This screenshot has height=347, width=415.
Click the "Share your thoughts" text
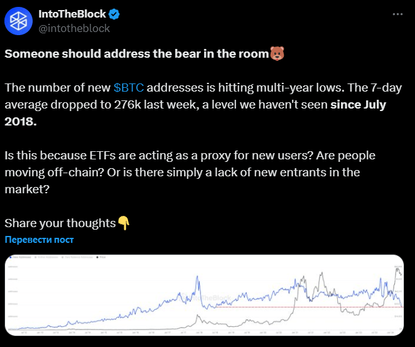(x=60, y=223)
